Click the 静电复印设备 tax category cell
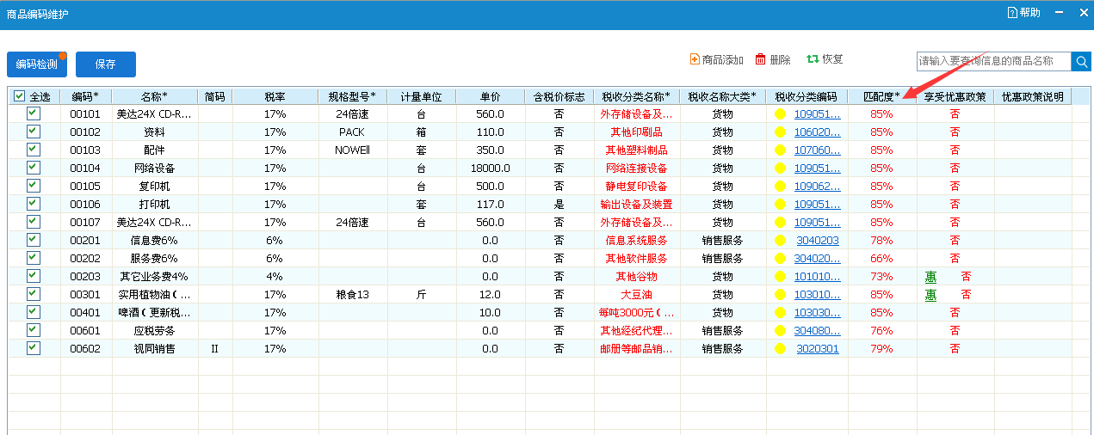This screenshot has height=435, width=1094. click(636, 187)
